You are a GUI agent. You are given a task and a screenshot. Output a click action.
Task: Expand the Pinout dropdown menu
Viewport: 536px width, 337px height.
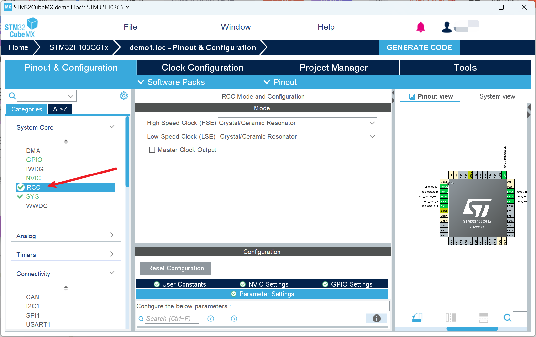click(x=280, y=82)
